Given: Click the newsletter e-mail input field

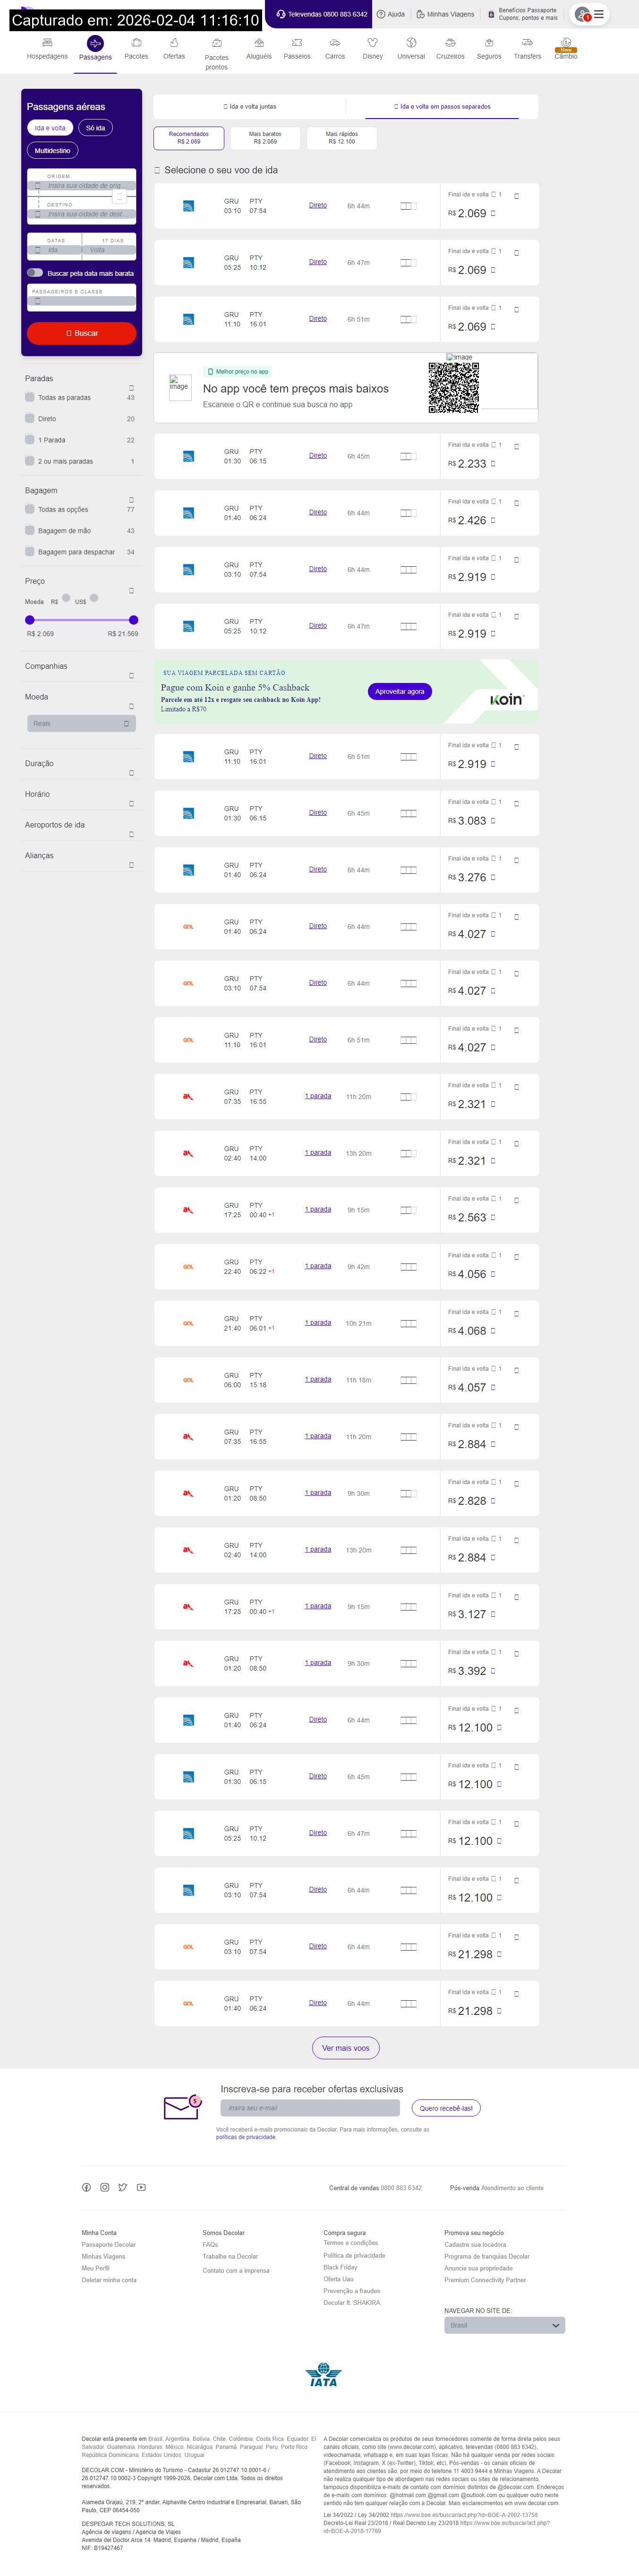Looking at the screenshot, I should 310,2107.
